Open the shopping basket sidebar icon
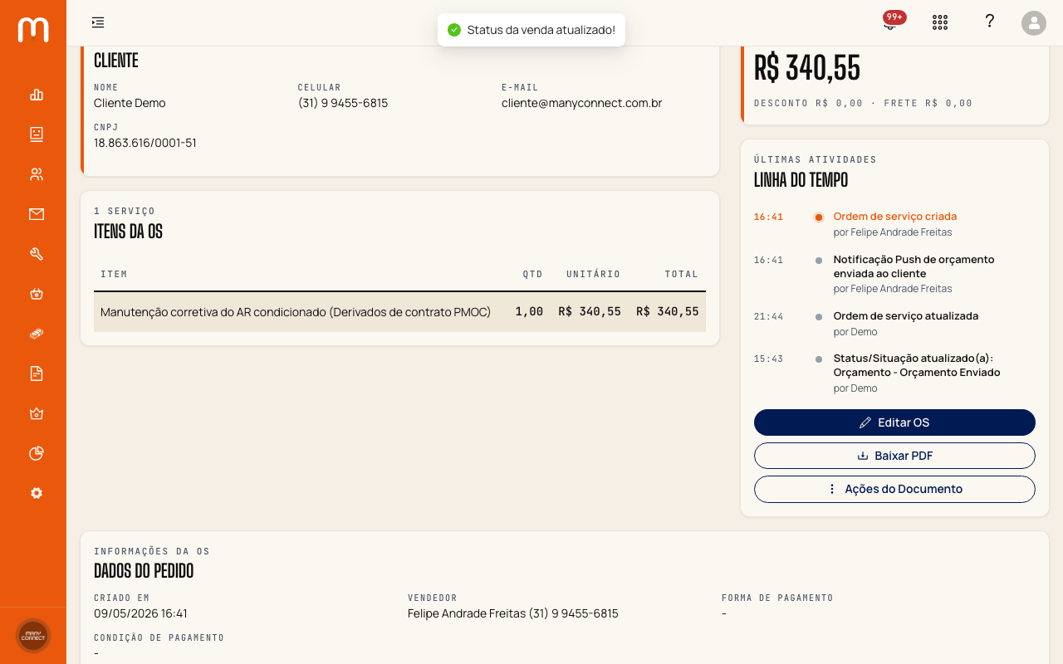The height and width of the screenshot is (664, 1063). coord(37,294)
